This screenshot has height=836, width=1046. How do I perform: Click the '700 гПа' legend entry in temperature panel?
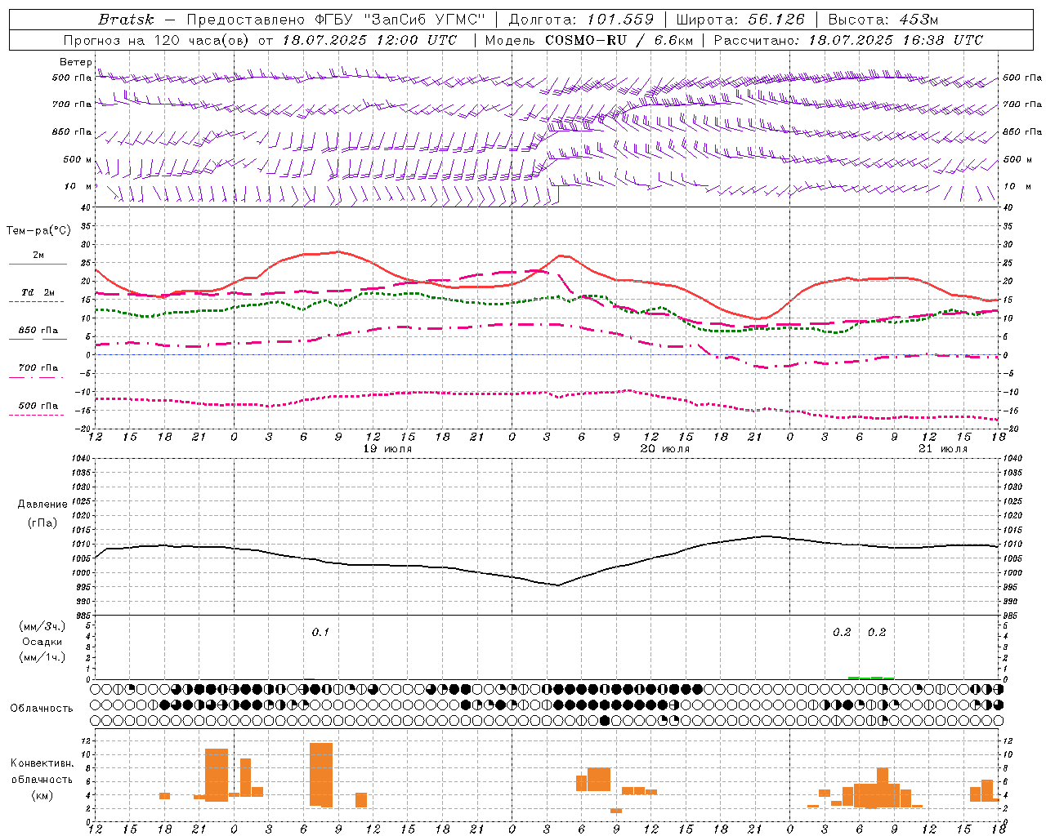coord(38,368)
